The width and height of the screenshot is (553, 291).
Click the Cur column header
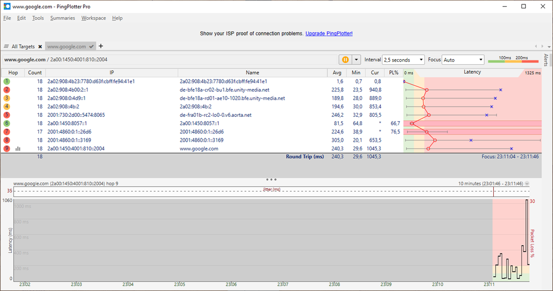pyautogui.click(x=375, y=72)
